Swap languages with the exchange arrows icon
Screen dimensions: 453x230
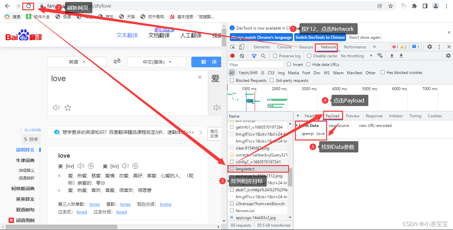click(x=117, y=61)
